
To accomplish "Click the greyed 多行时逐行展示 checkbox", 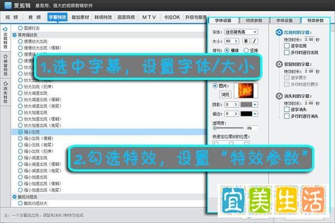I will 287,84.
